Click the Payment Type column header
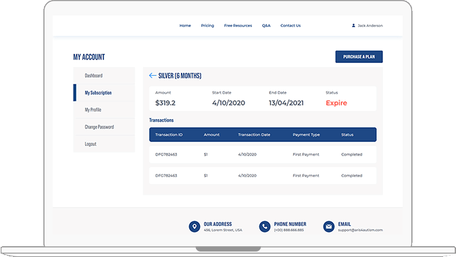This screenshot has width=456, height=257. pyautogui.click(x=306, y=135)
